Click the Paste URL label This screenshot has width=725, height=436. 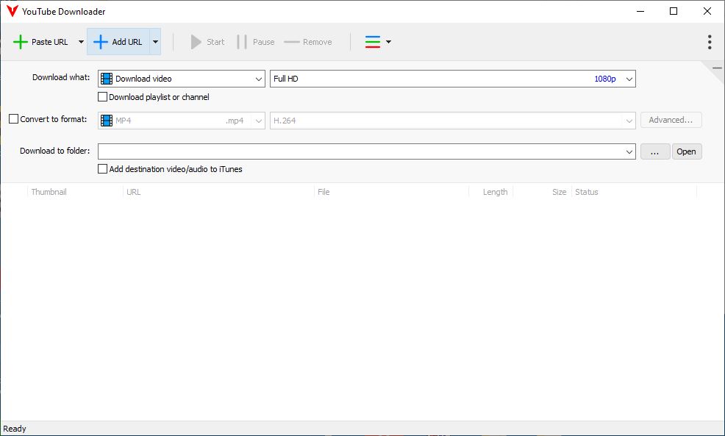pos(49,42)
